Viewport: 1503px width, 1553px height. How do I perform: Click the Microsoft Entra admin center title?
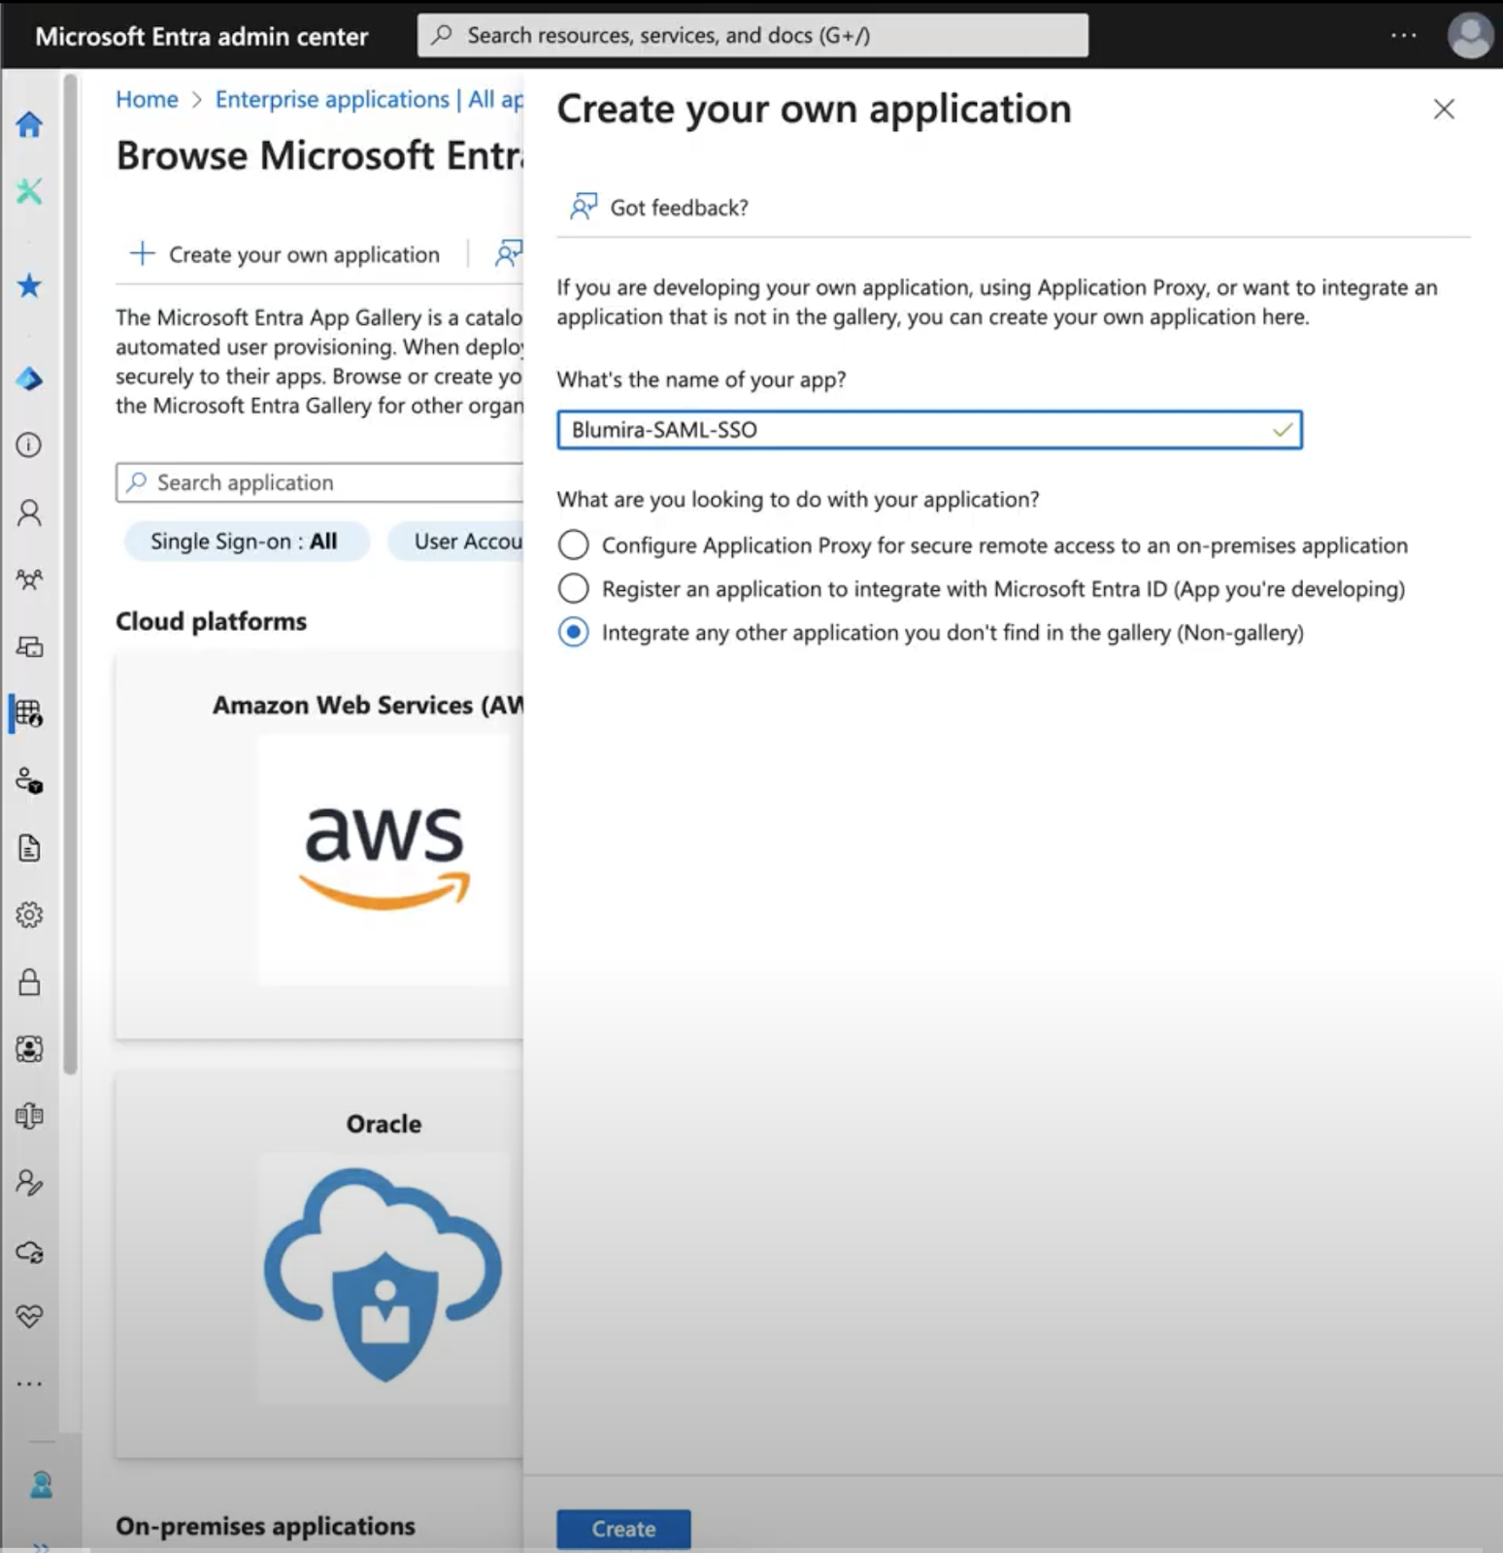point(202,37)
